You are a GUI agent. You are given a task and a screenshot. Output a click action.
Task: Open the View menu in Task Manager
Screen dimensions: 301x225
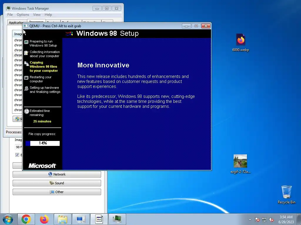tap(37, 15)
